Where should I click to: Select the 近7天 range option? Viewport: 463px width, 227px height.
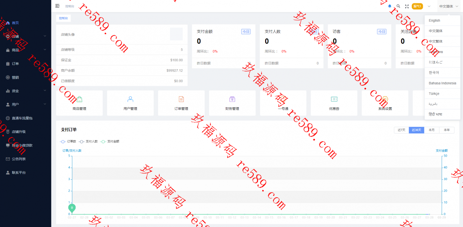point(402,130)
